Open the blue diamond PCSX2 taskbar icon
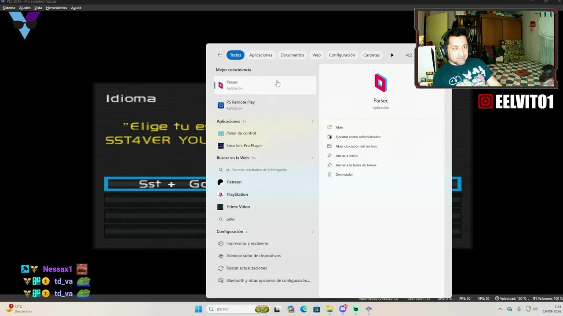Image resolution: width=563 pixels, height=316 pixels. pyautogui.click(x=369, y=309)
